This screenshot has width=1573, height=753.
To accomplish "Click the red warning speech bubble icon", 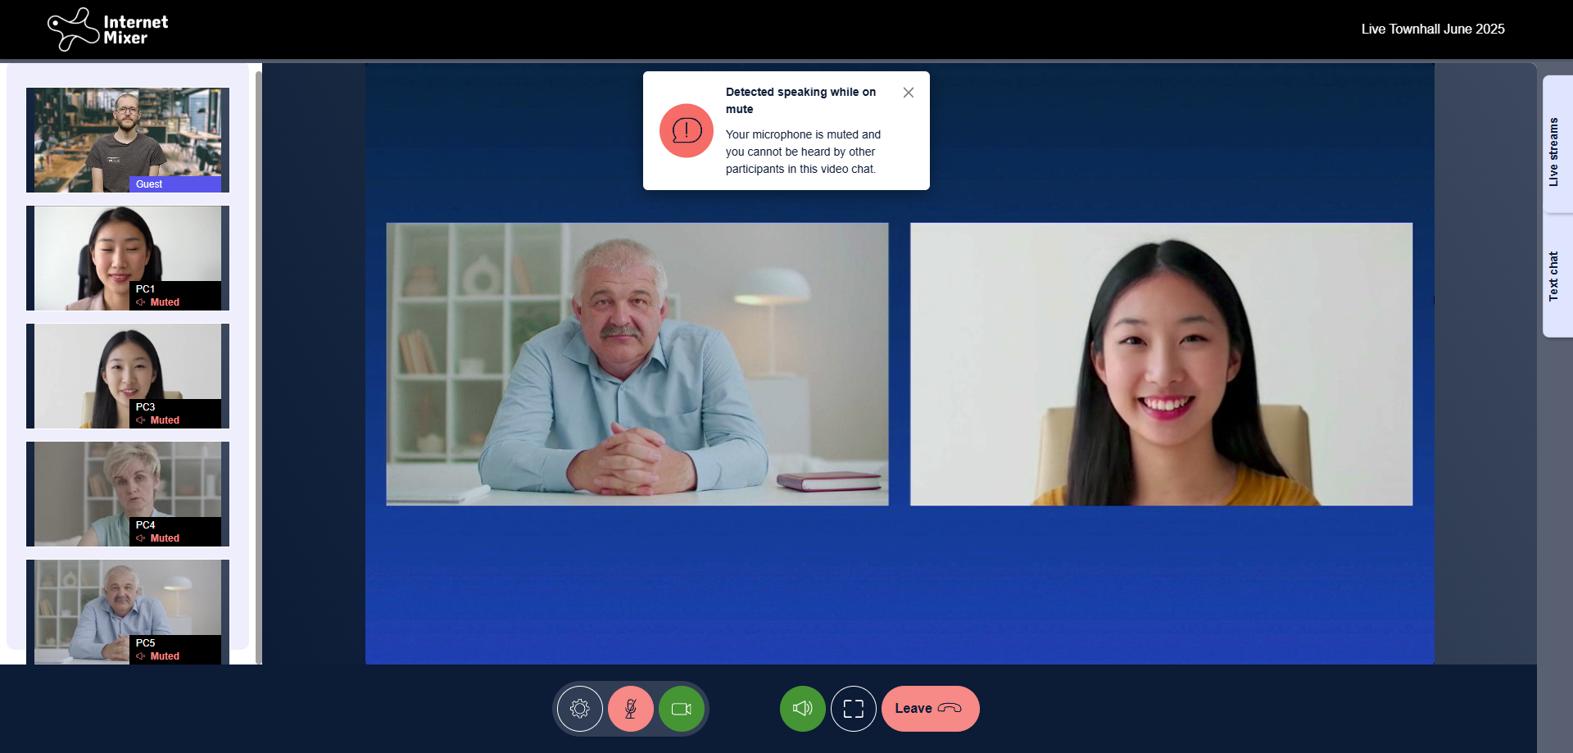I will (x=687, y=130).
